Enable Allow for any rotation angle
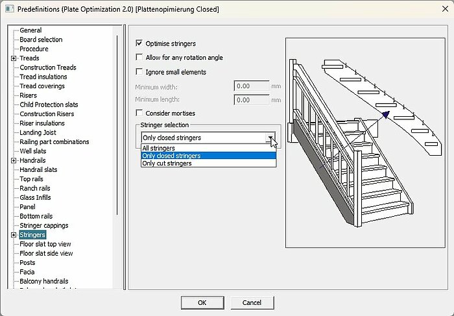The height and width of the screenshot is (316, 454). (x=139, y=57)
